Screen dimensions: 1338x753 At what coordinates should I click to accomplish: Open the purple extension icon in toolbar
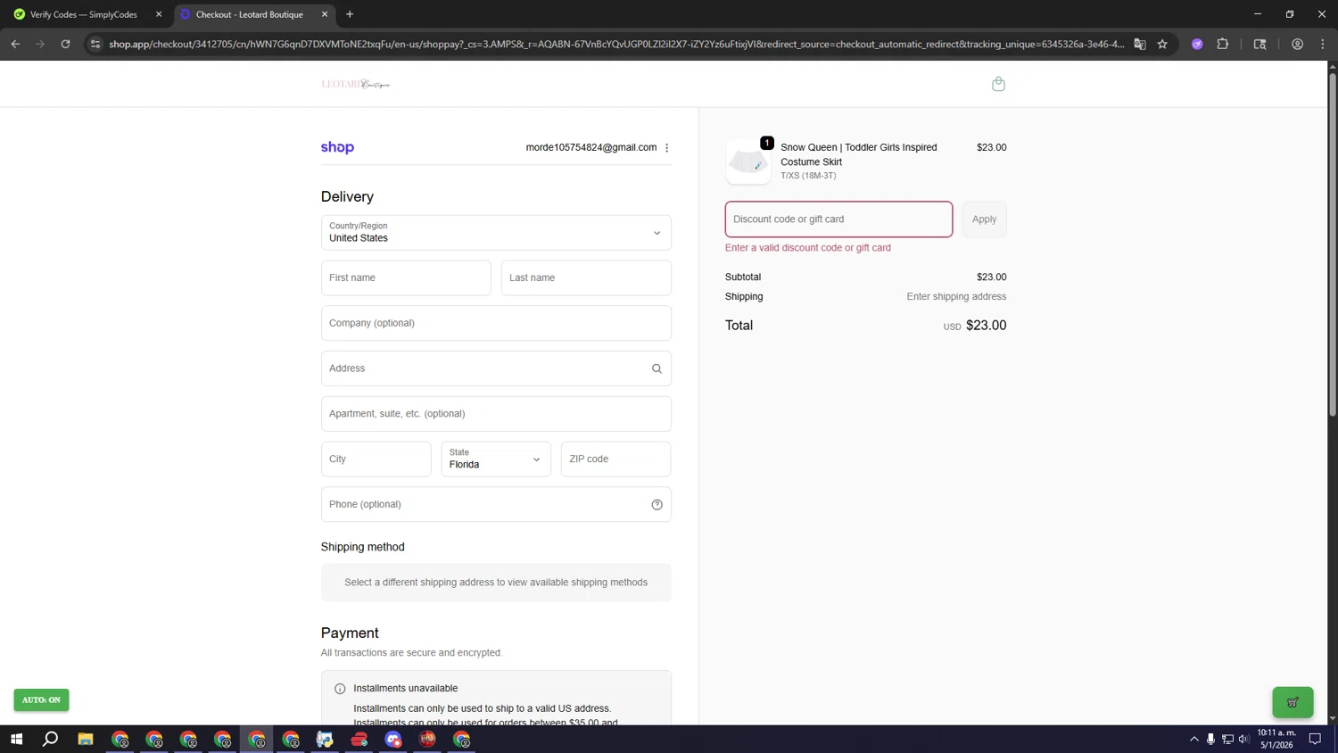pos(1197,44)
